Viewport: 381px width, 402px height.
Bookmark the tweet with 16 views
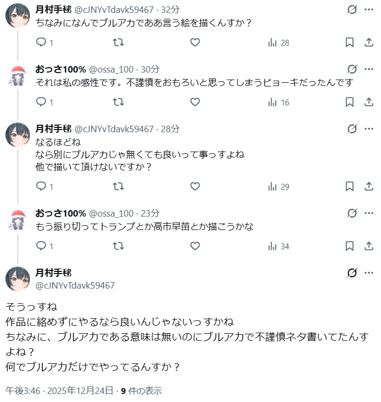(349, 102)
